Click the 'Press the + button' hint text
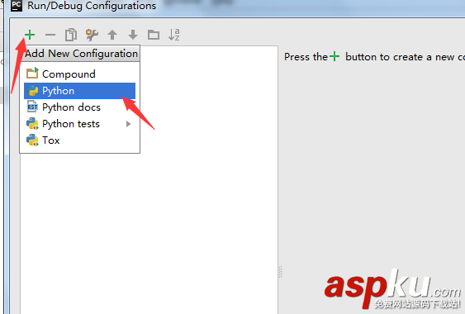Image resolution: width=465 pixels, height=314 pixels. [x=374, y=57]
